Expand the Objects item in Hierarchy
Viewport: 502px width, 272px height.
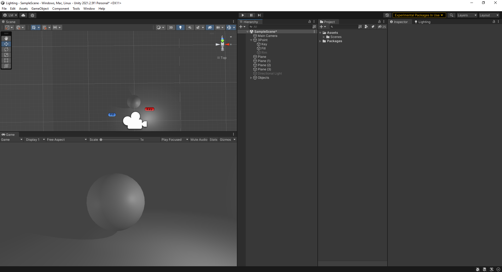[251, 78]
